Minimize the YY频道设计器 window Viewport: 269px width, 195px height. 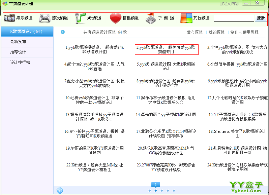pos(246,3)
